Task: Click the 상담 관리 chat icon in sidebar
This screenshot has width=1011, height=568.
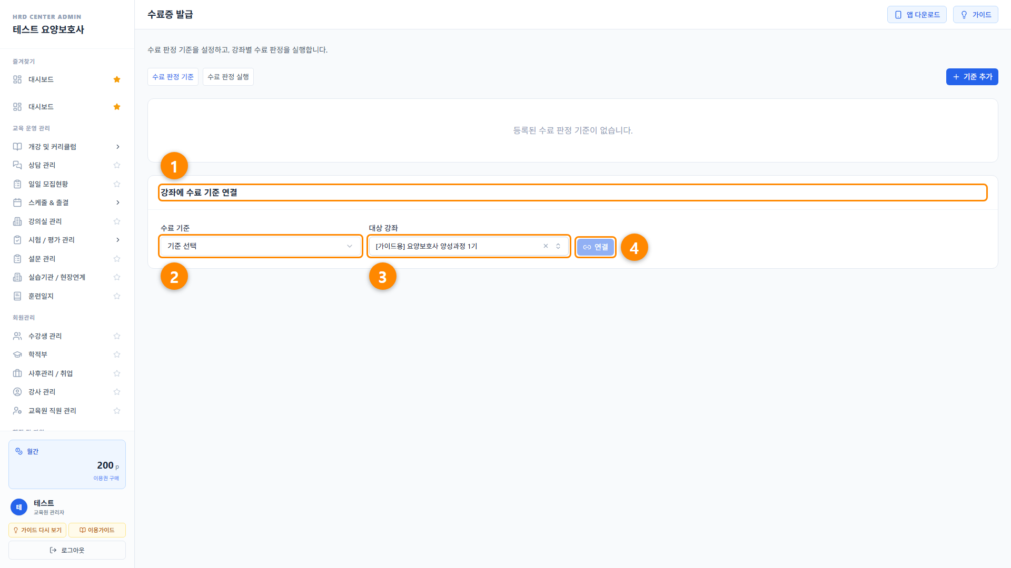Action: point(17,165)
